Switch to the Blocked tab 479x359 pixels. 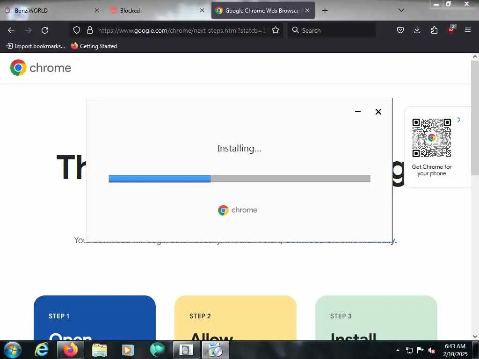tap(157, 10)
